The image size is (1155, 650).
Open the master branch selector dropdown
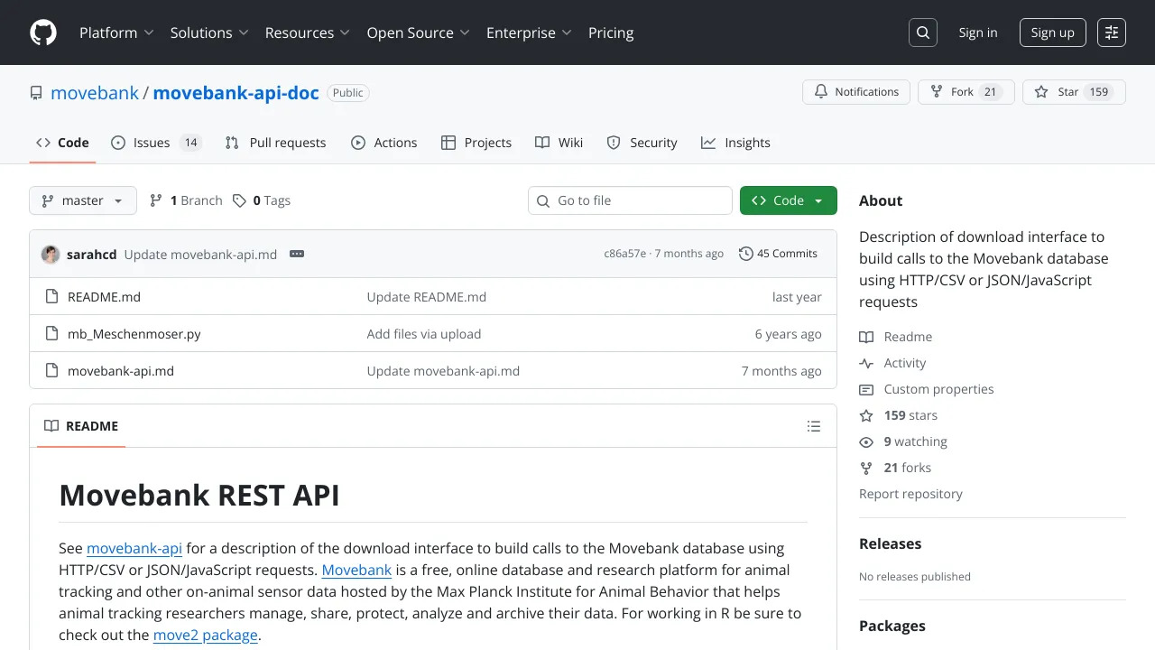(x=83, y=200)
